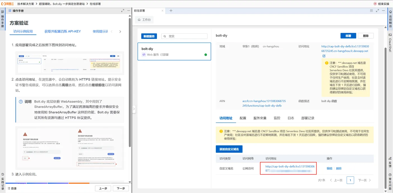The width and height of the screenshot is (393, 193).
Task: Click 删除 link in domain row
Action: click(x=339, y=168)
